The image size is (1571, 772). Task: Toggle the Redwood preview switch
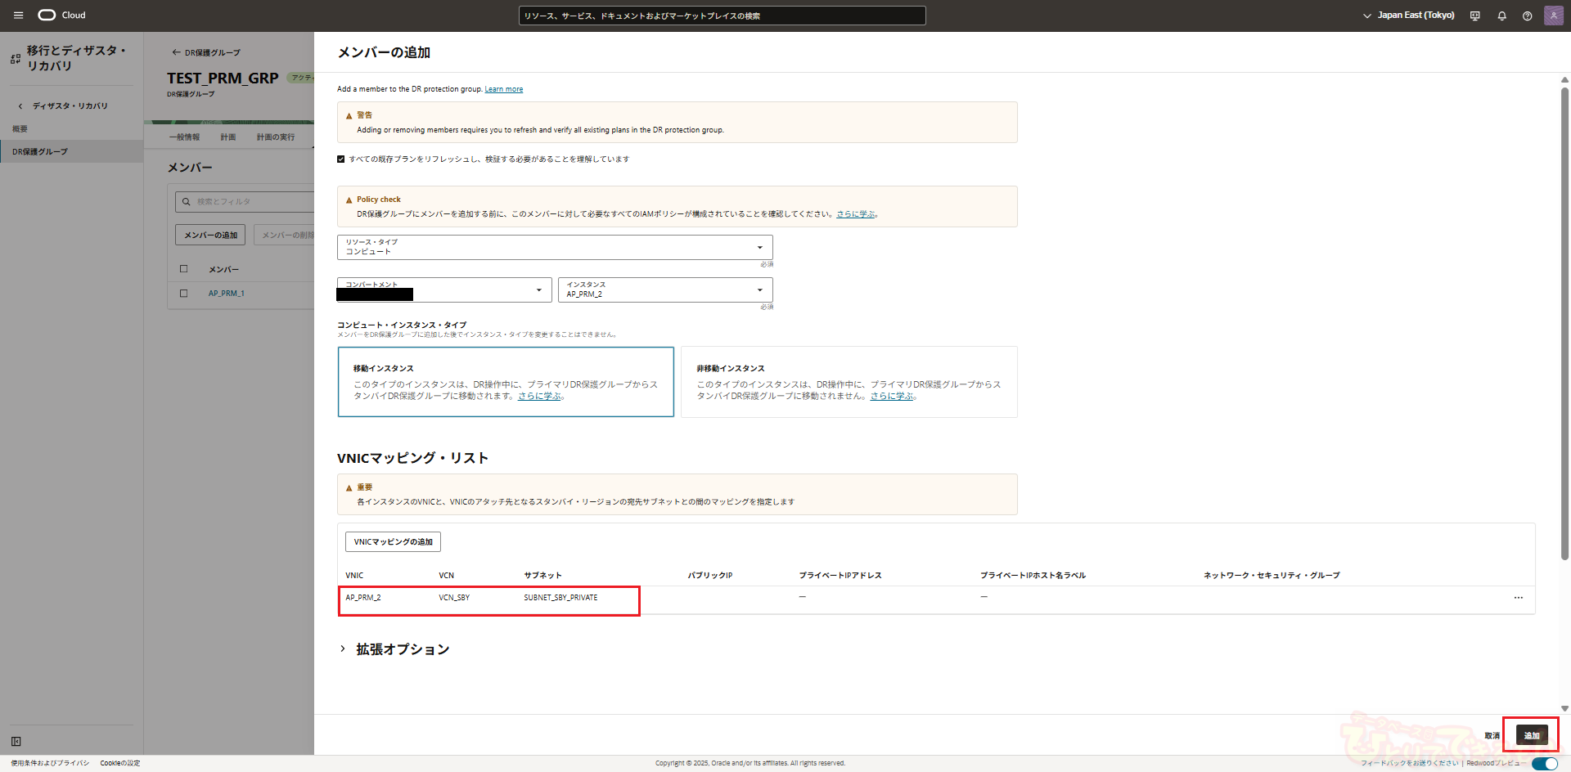1544,763
